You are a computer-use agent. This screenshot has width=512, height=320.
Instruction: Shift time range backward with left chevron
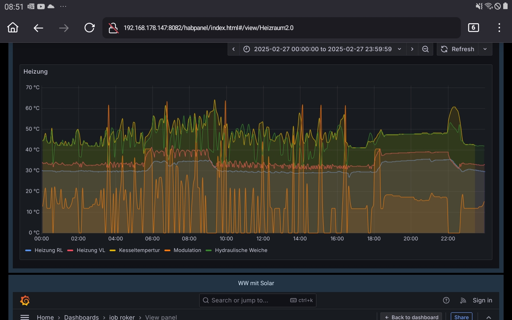[234, 49]
